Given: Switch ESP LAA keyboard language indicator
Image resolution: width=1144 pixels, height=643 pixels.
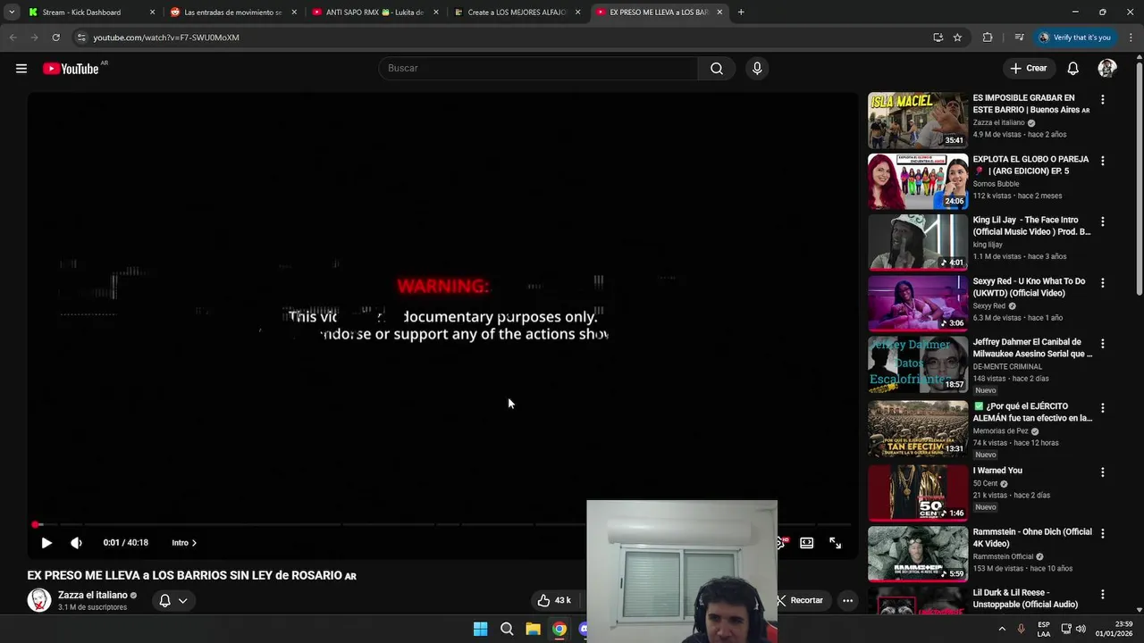Looking at the screenshot, I should [x=1044, y=629].
